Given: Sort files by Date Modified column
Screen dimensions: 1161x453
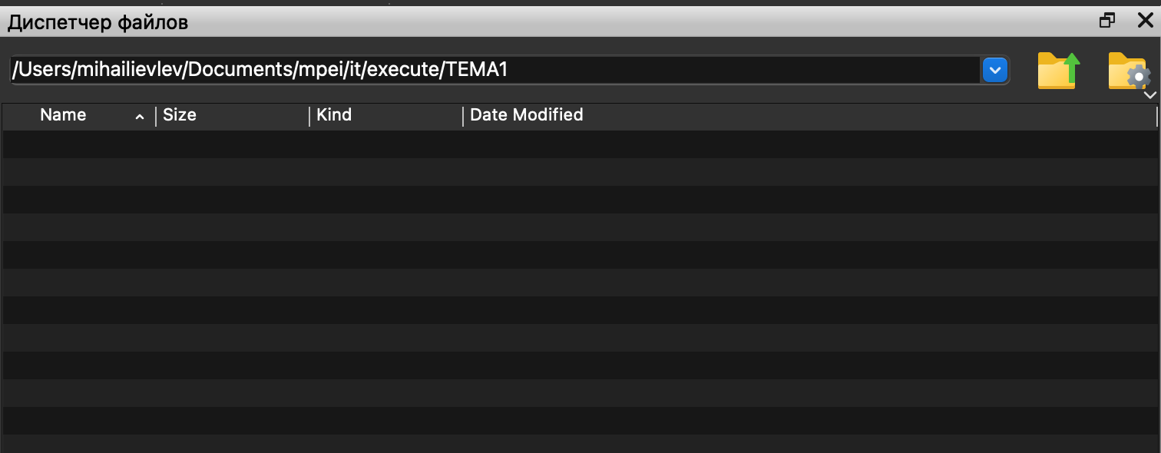Looking at the screenshot, I should pos(527,115).
